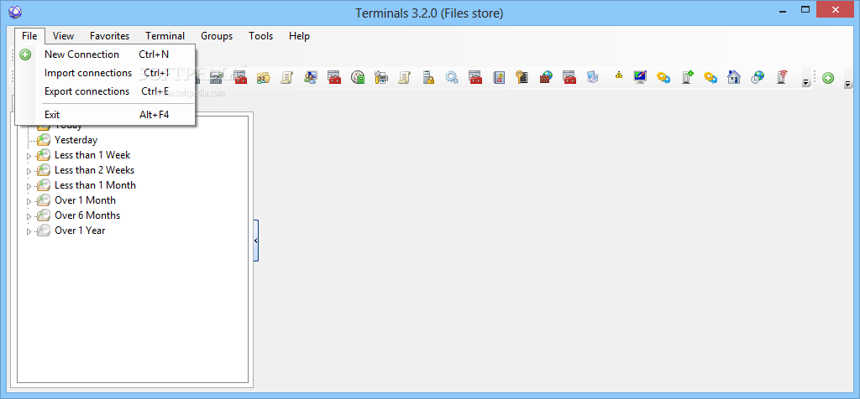This screenshot has height=399, width=860.
Task: Select the Yesterday history item
Action: pyautogui.click(x=76, y=140)
